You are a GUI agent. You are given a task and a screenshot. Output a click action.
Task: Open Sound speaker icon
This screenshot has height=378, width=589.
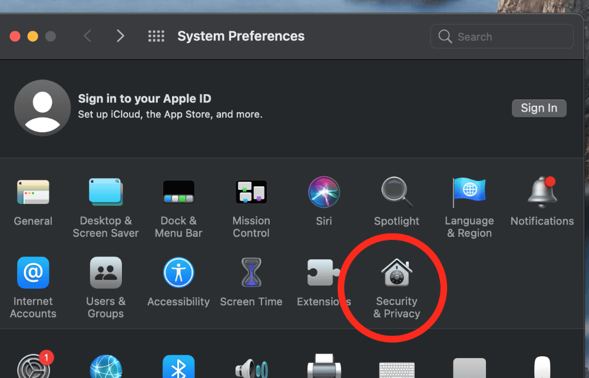(252, 368)
